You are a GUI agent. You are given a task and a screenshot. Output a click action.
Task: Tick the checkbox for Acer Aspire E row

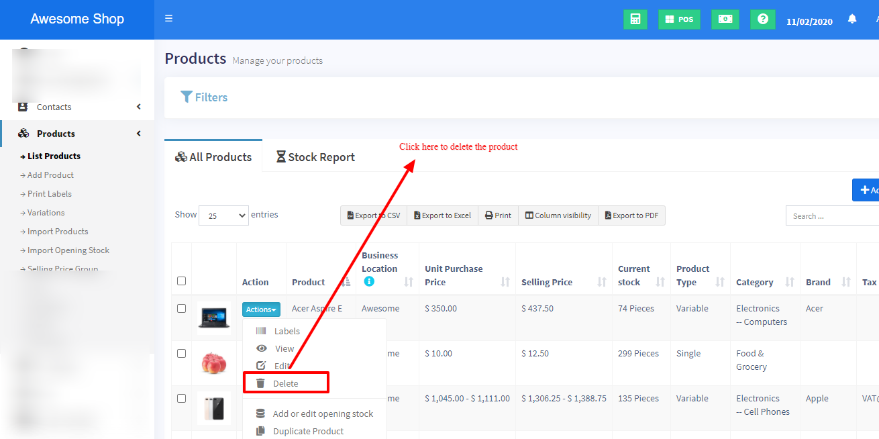click(x=181, y=309)
